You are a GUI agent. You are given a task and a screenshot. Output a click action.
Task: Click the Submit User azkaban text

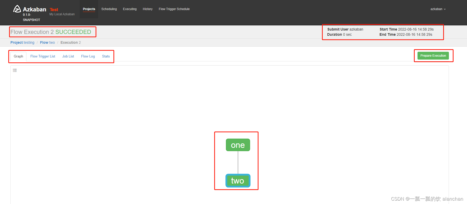345,29
